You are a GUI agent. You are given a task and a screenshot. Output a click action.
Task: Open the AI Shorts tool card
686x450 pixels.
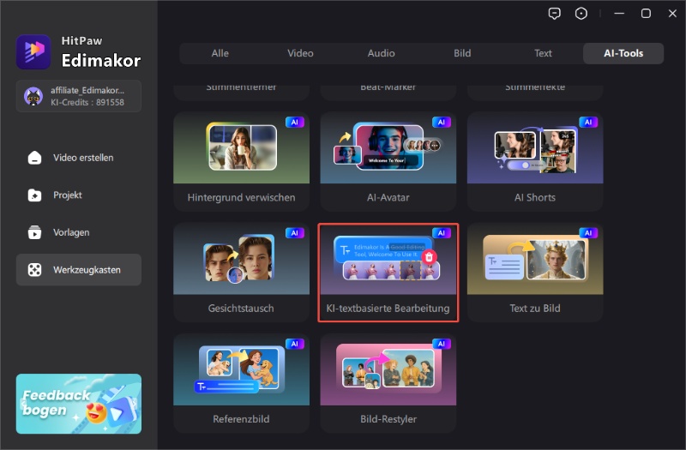[x=534, y=160]
